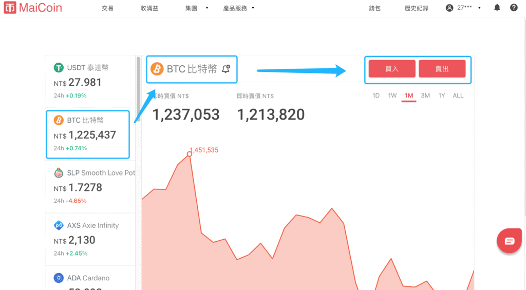The height and width of the screenshot is (290, 526).
Task: Switch chart to 1D range
Action: coord(375,95)
